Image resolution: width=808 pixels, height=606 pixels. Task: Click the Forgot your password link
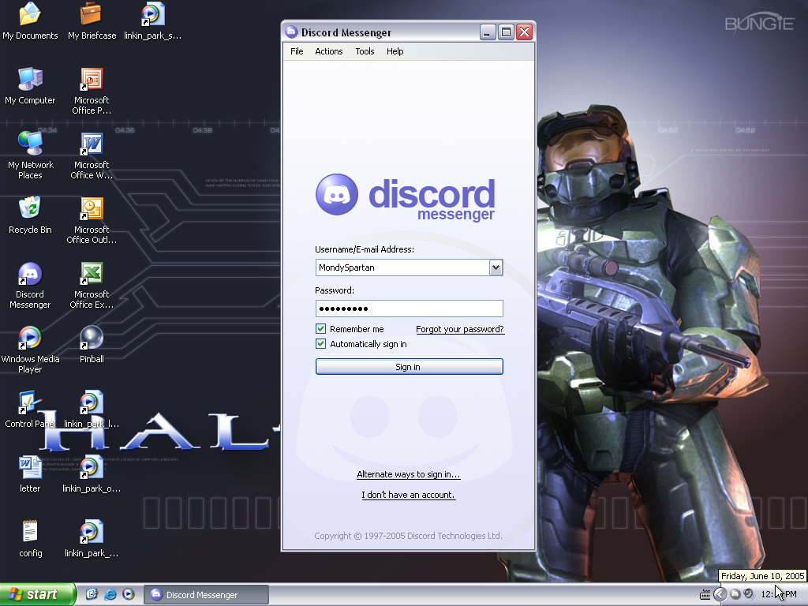click(459, 329)
